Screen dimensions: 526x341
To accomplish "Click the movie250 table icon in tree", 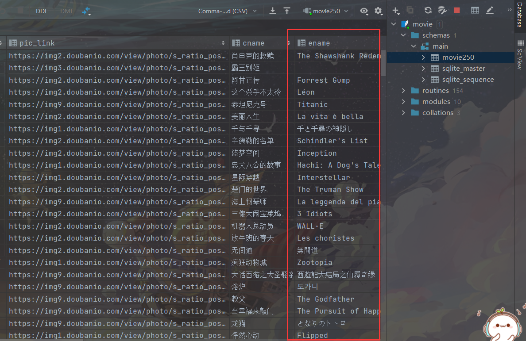I will [x=435, y=57].
